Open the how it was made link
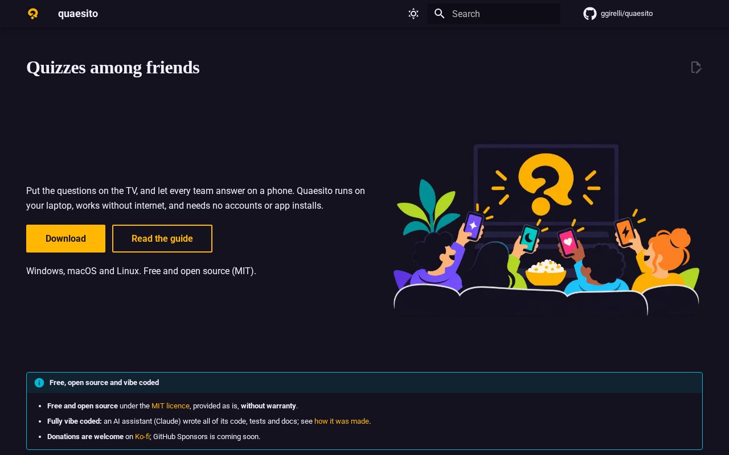Viewport: 729px width, 455px height. pyautogui.click(x=342, y=421)
